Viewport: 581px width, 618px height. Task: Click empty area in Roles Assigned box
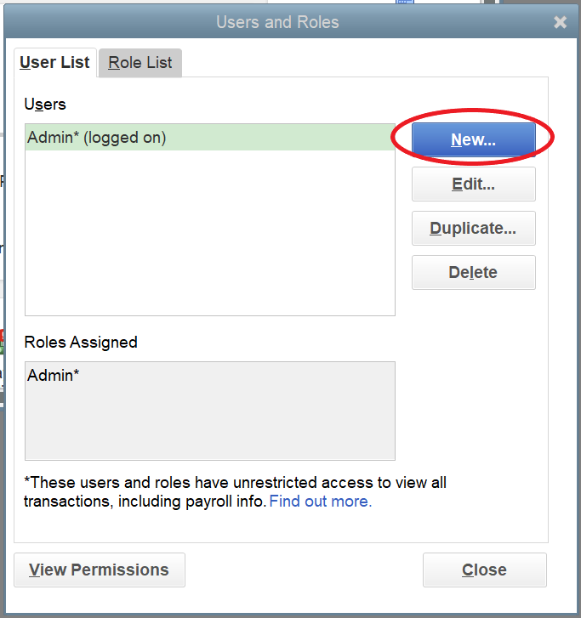[209, 425]
